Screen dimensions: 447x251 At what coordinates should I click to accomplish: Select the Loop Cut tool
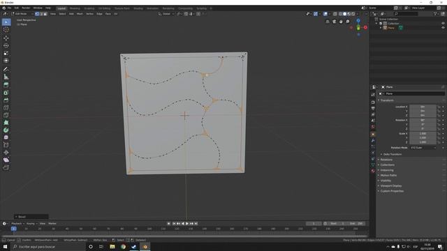(x=6, y=107)
